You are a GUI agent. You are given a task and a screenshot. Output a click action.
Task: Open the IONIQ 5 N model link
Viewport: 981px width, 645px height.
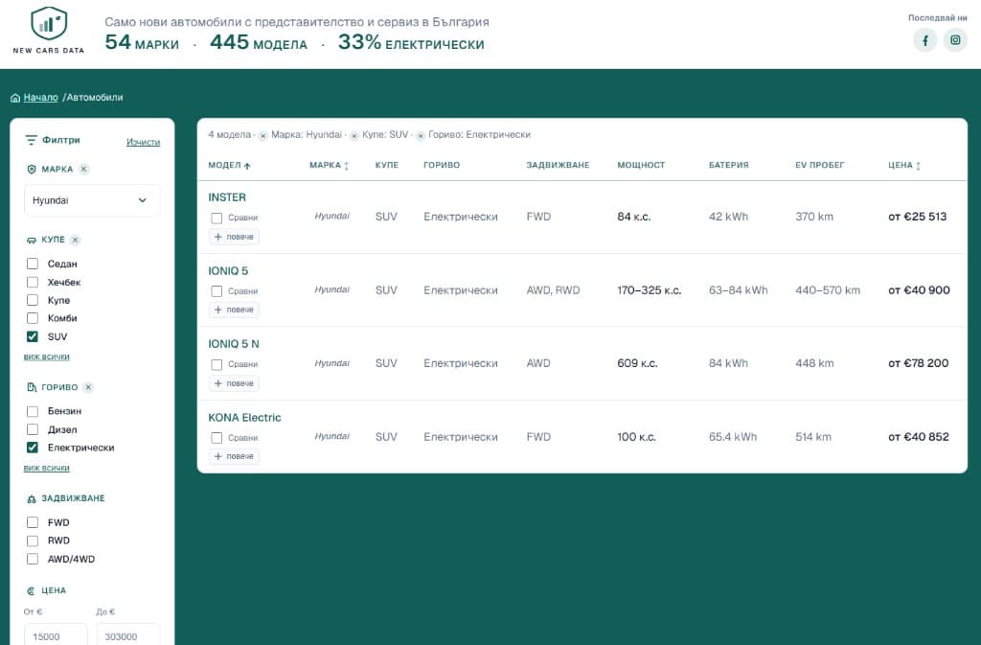click(234, 344)
